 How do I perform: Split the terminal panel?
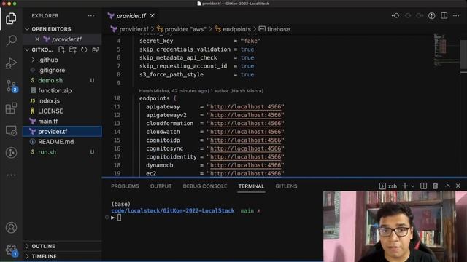(423, 186)
